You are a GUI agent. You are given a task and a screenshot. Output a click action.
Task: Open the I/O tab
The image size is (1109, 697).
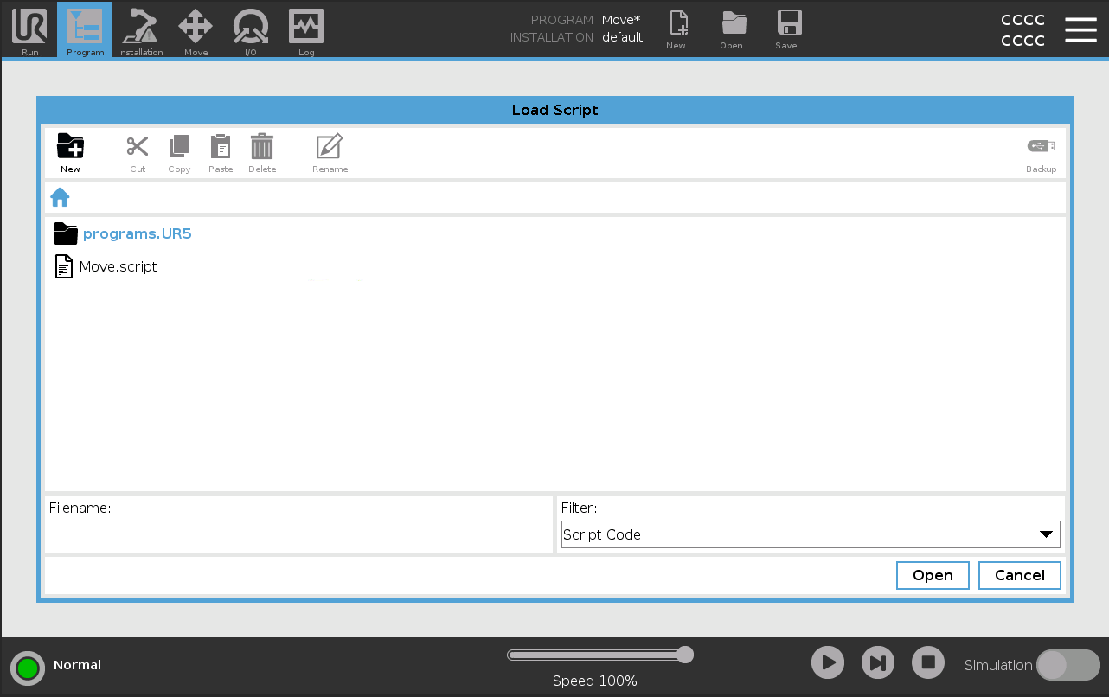pos(251,30)
